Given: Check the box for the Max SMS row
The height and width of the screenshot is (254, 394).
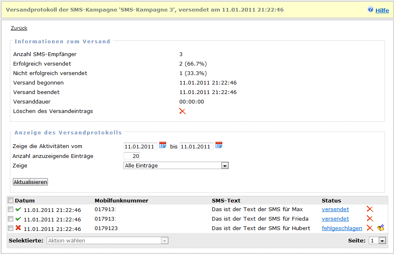Looking at the screenshot, I should [x=10, y=209].
